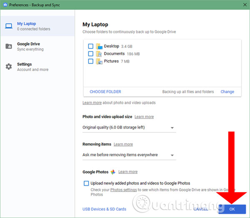Click the Google Photos pinwheel icon

(113, 172)
